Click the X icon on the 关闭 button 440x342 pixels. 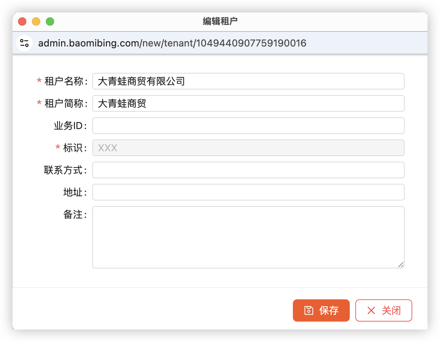[x=371, y=310]
